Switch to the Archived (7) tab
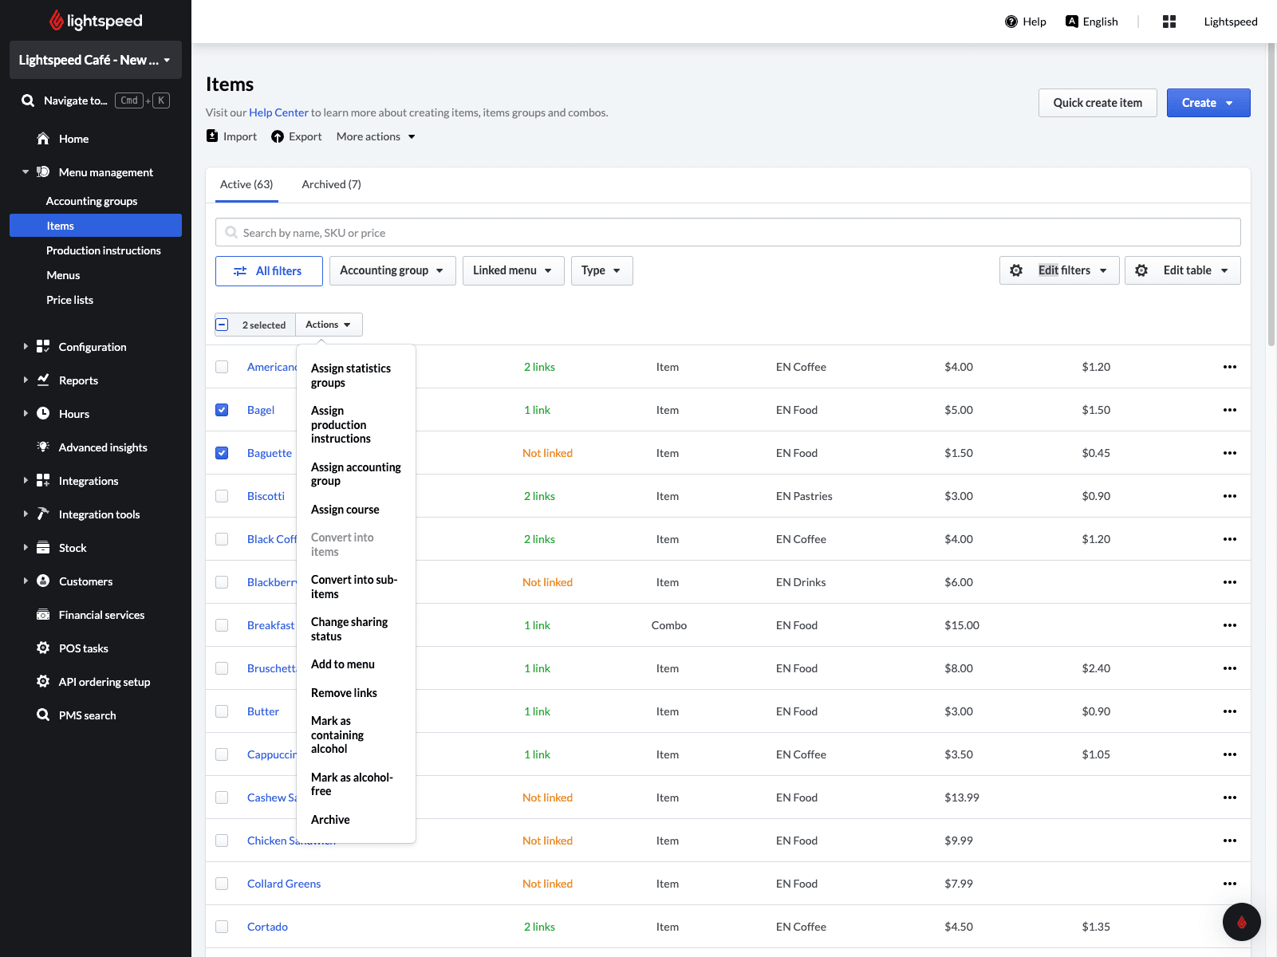The height and width of the screenshot is (957, 1277). 331,184
